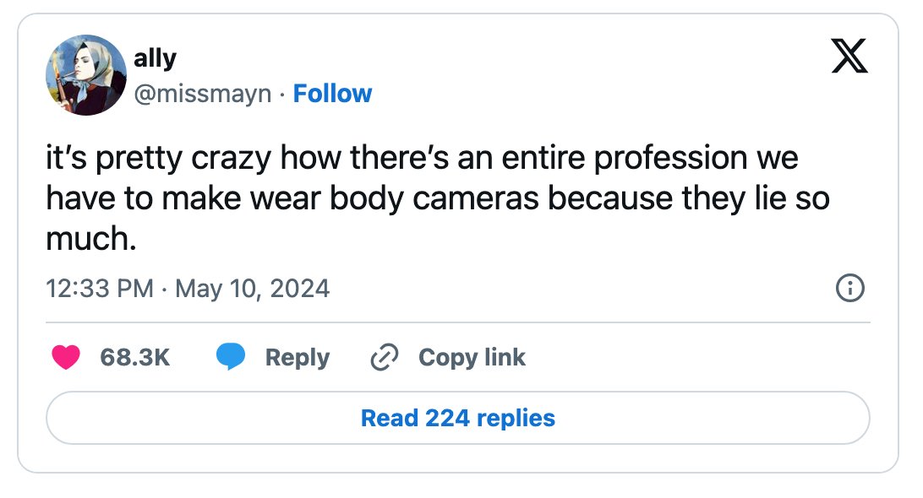
Task: Open the circled info icon beside the date
Action: (x=850, y=288)
